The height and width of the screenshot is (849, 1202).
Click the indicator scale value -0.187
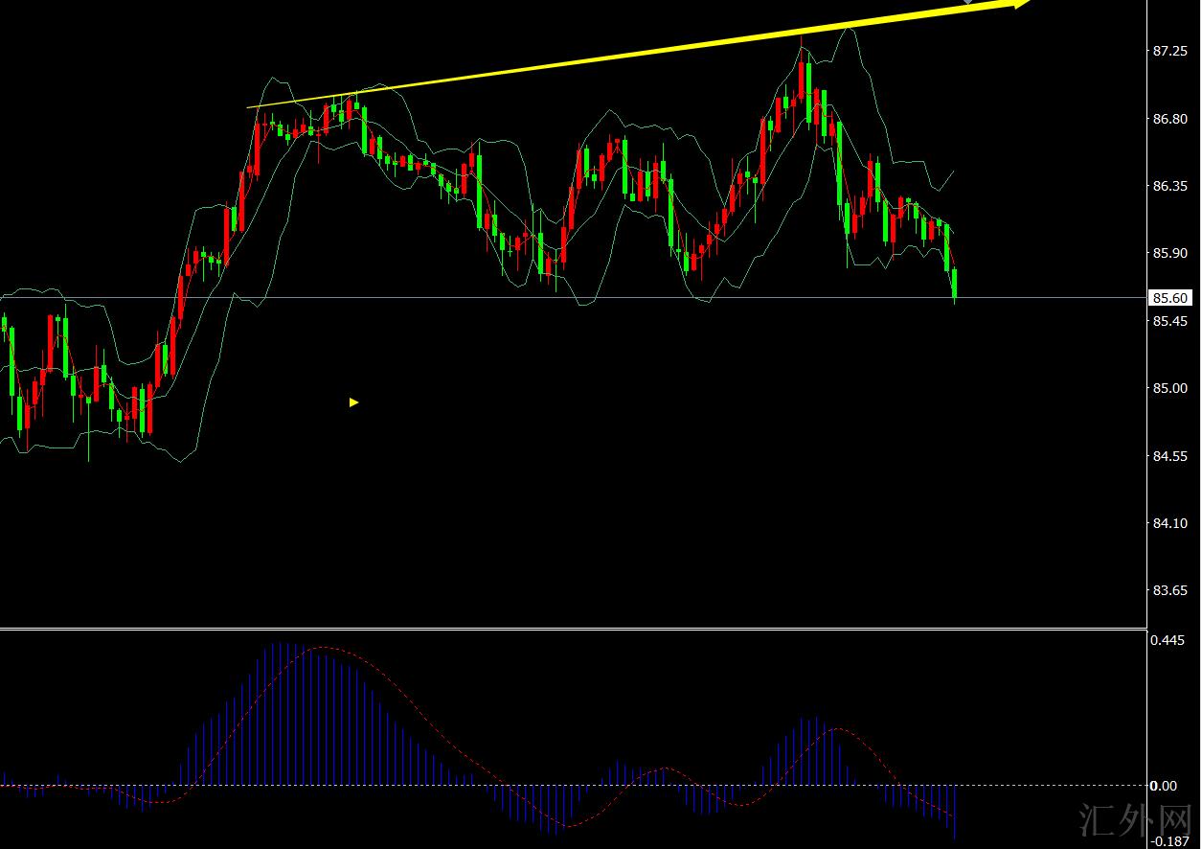(x=1170, y=840)
